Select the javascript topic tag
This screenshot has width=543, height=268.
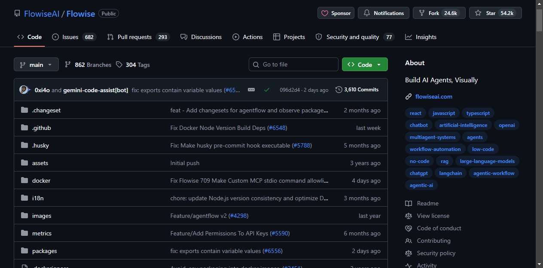444,113
